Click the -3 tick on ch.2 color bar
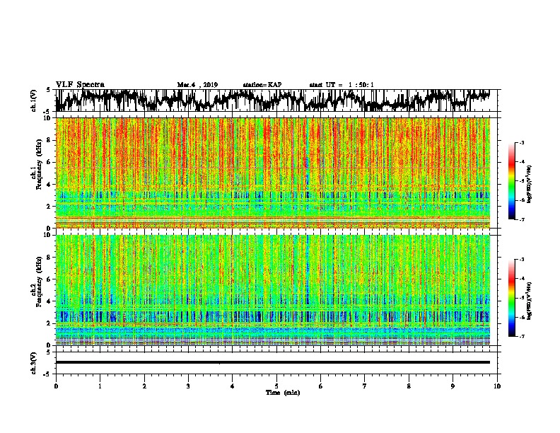 point(521,260)
